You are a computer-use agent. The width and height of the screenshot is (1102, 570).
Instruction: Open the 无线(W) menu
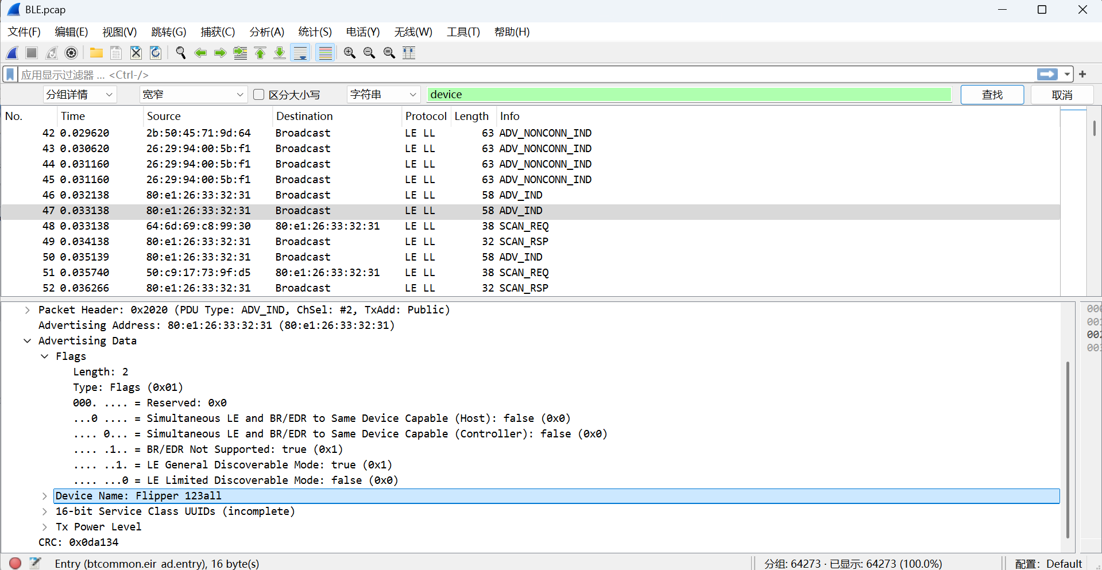point(413,32)
